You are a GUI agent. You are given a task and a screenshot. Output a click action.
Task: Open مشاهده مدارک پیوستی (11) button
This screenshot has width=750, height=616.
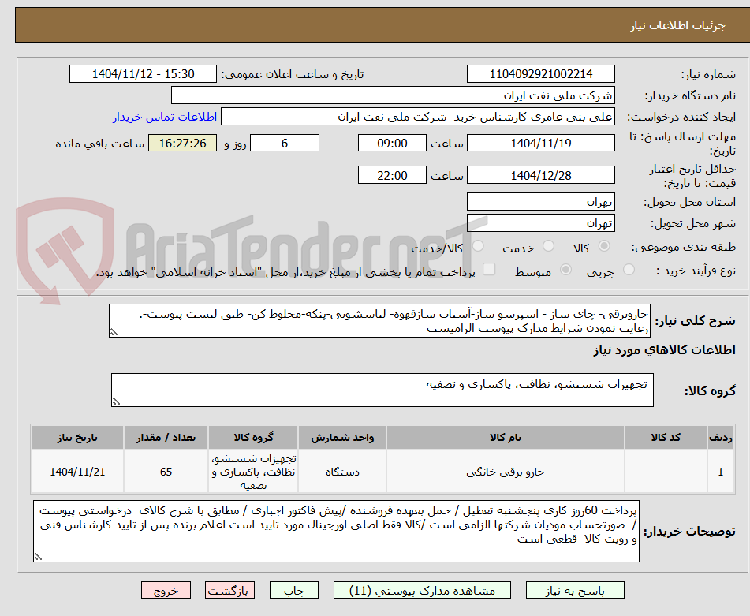(422, 590)
